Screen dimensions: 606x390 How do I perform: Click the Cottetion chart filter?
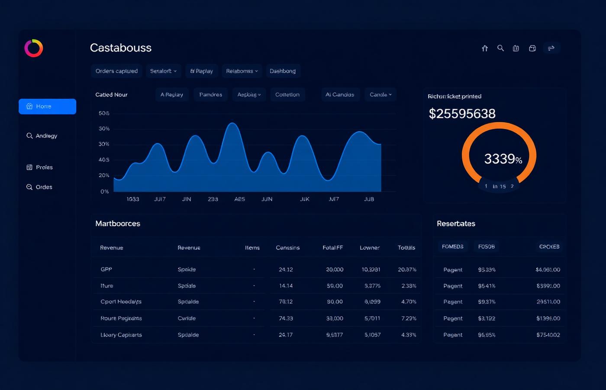287,94
